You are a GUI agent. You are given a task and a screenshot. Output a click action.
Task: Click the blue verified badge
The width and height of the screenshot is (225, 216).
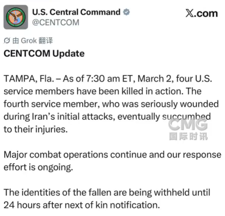127,12
